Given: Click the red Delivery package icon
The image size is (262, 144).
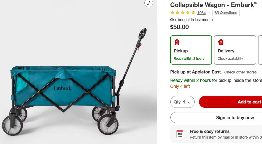Looking at the screenshot, I should [221, 42].
